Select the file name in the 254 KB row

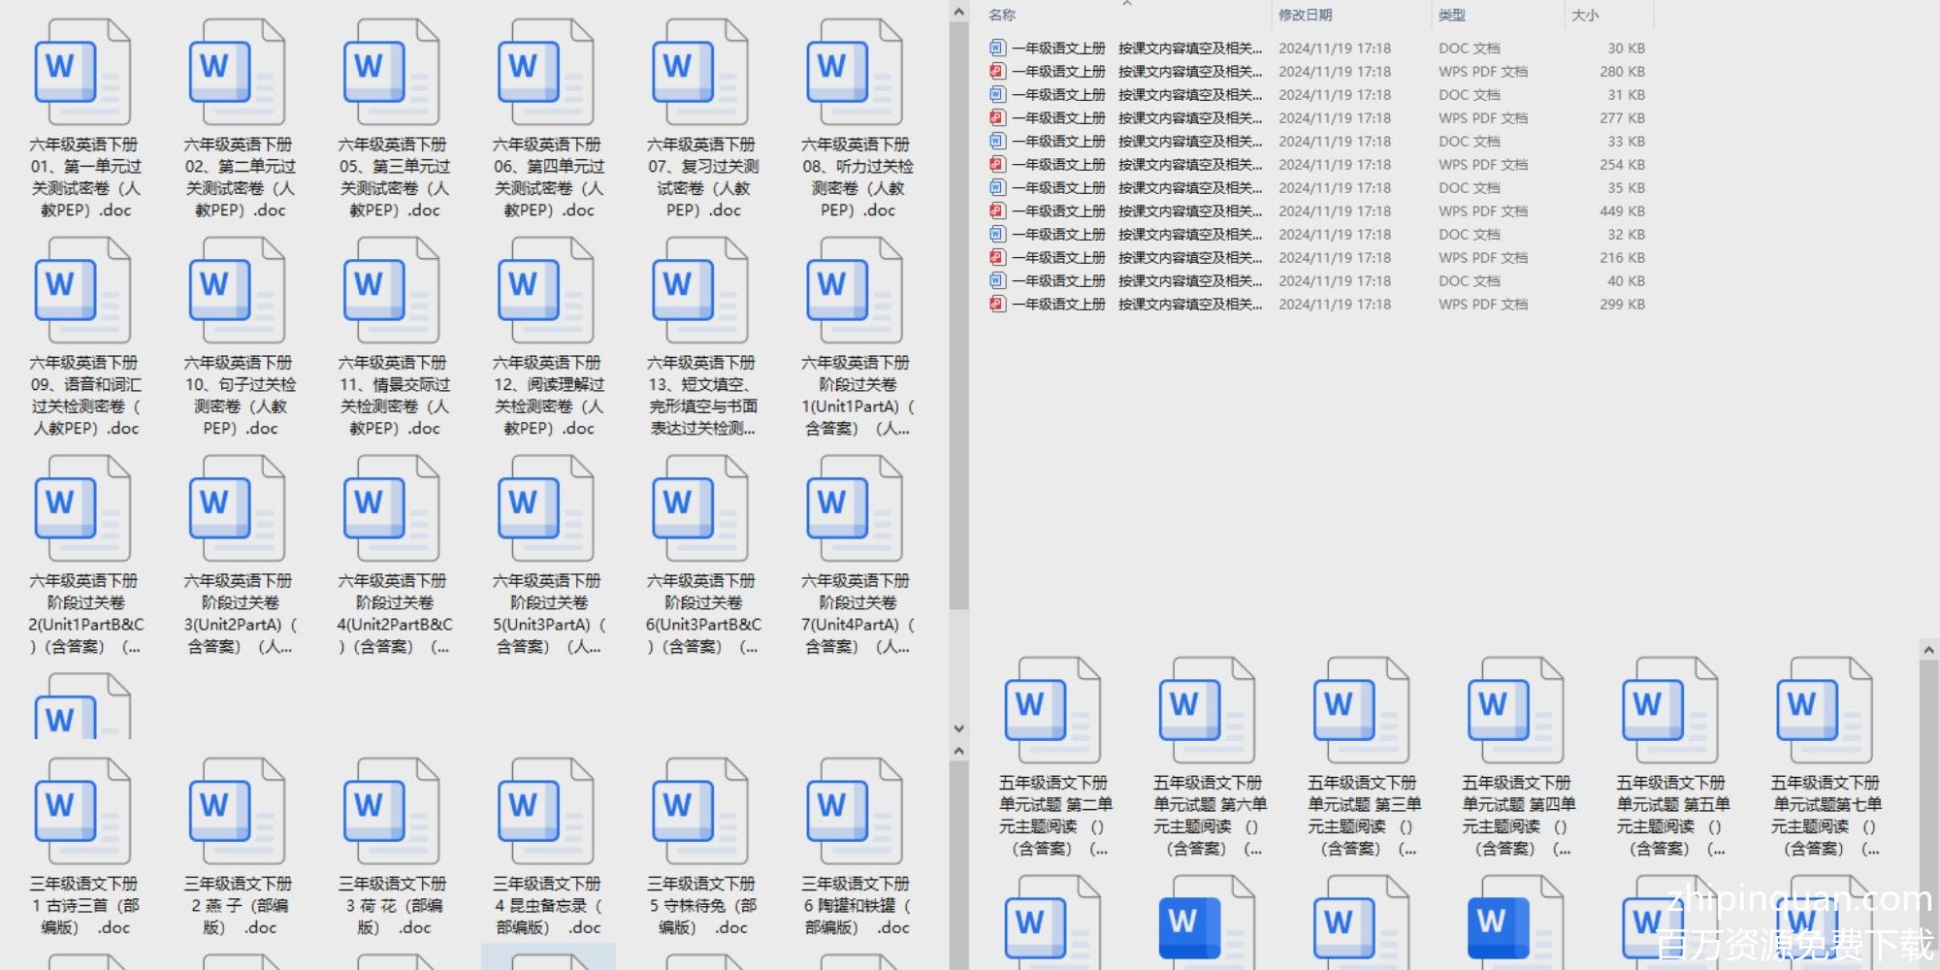click(1137, 164)
